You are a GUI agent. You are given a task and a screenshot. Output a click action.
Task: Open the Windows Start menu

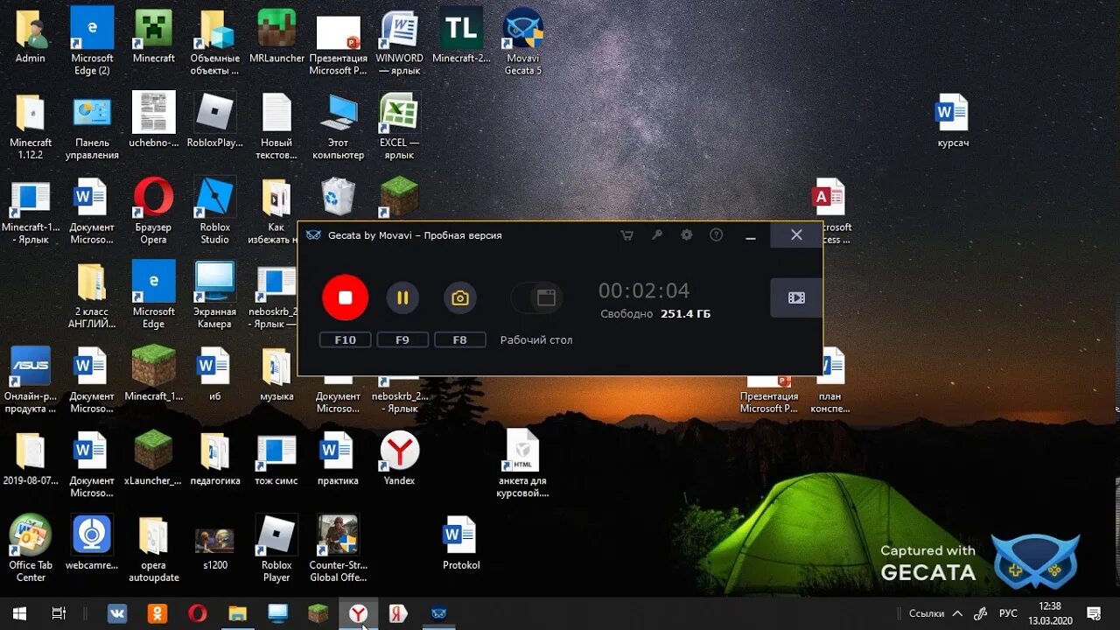tap(19, 613)
